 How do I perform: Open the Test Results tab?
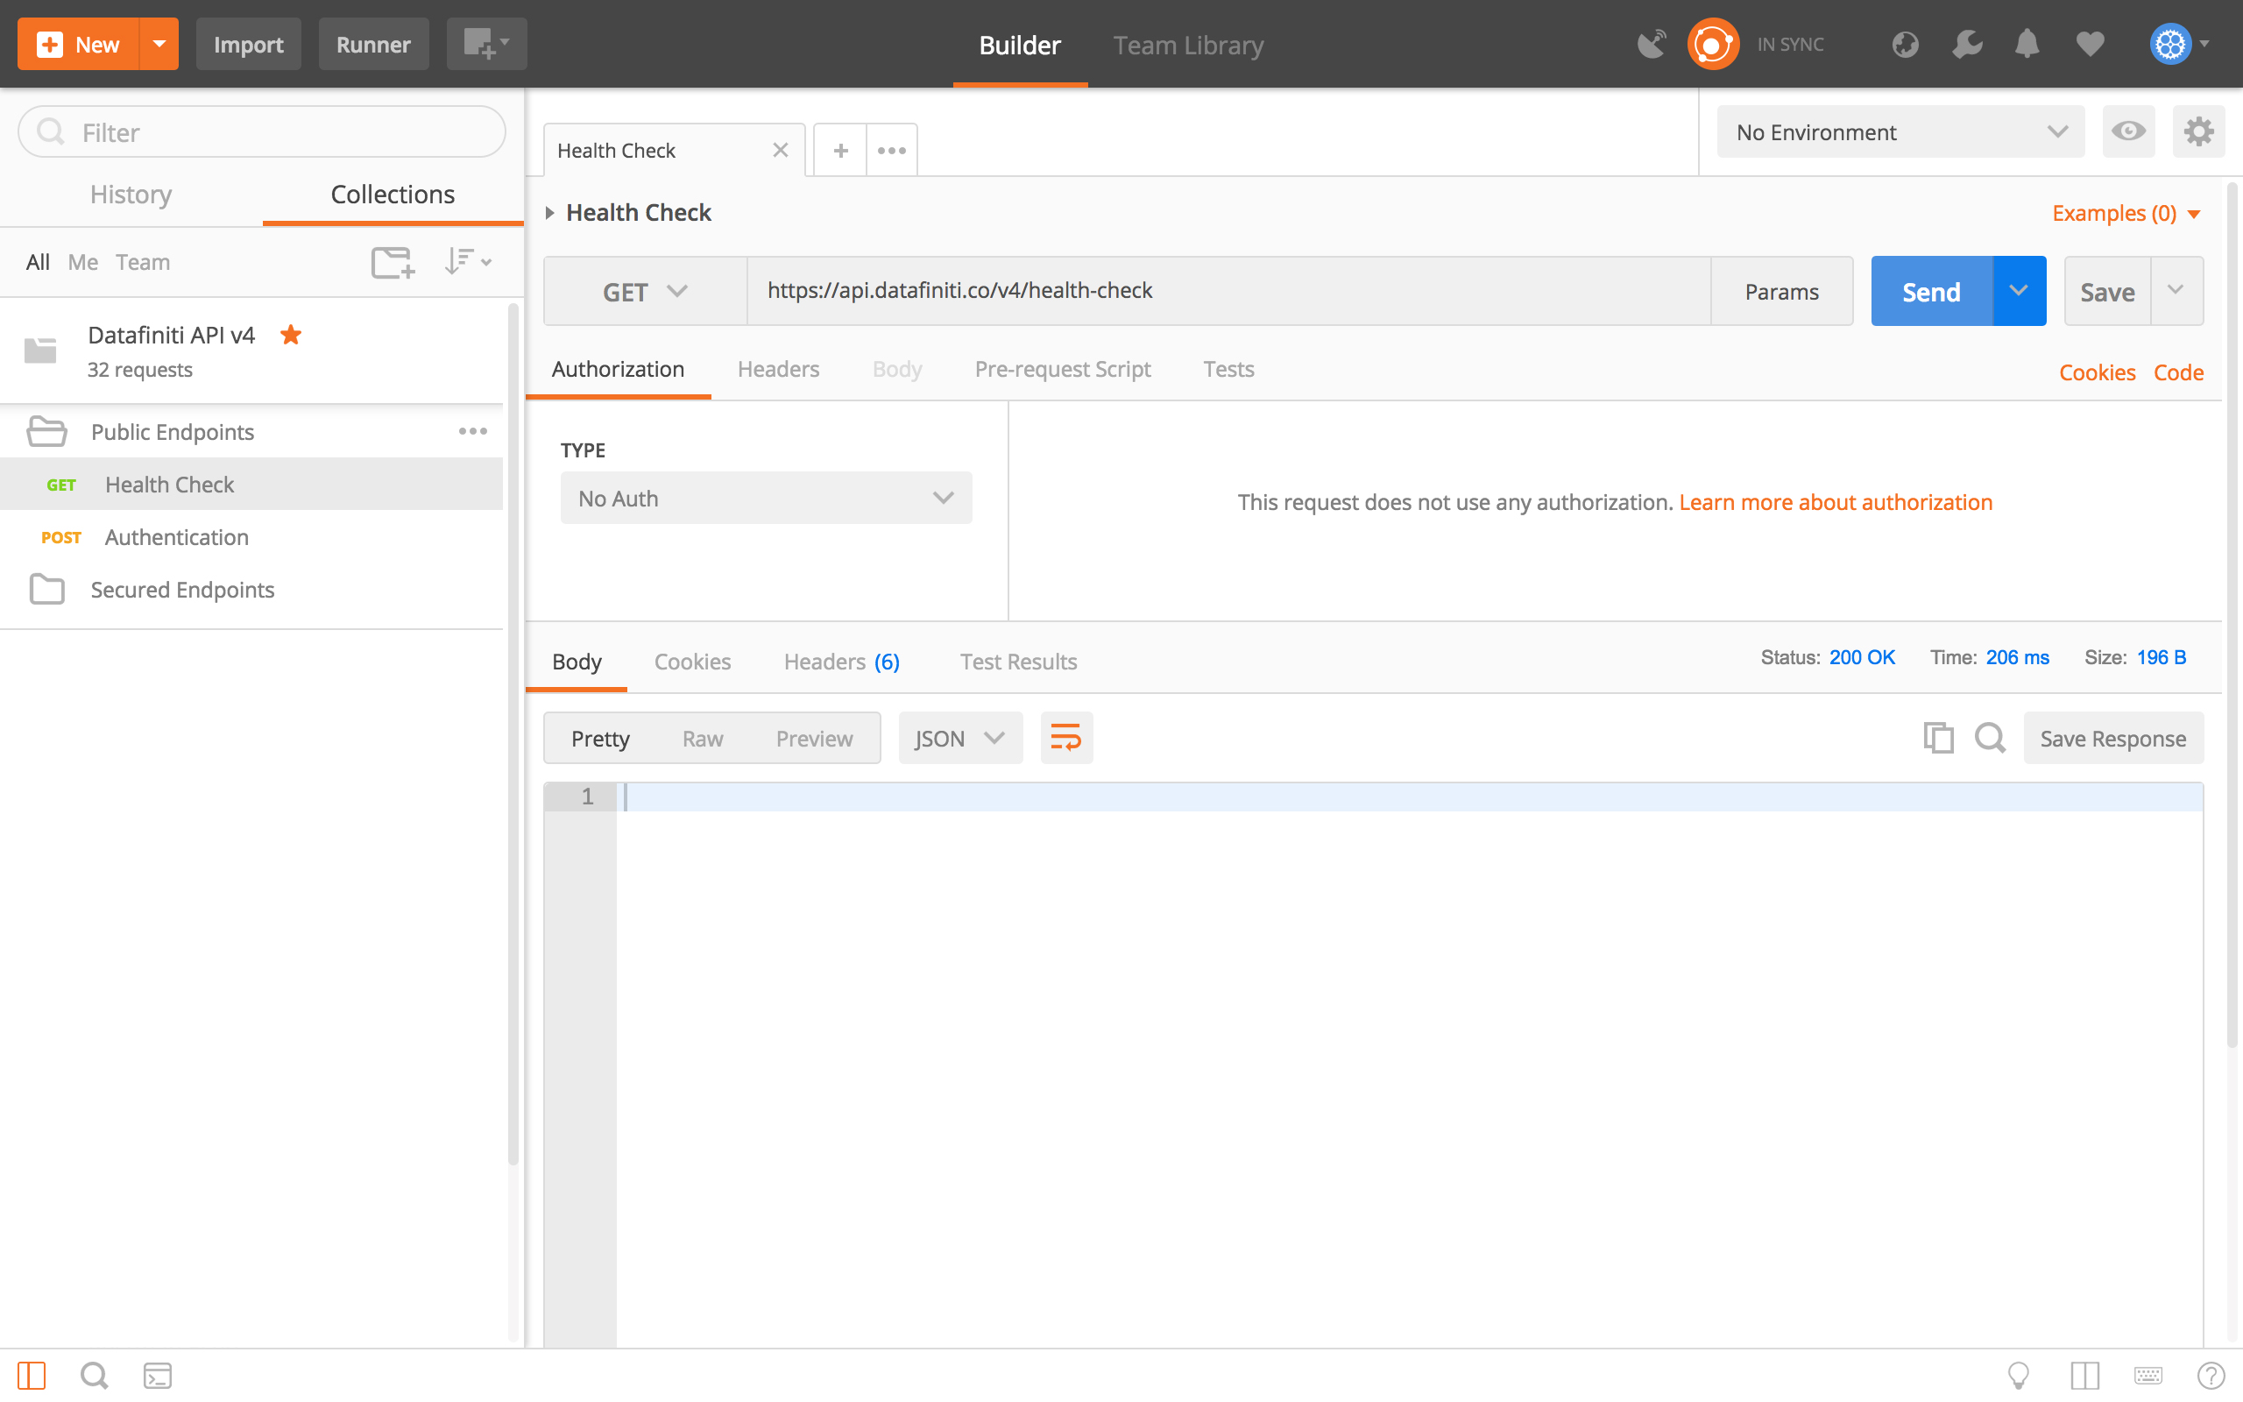(1018, 661)
